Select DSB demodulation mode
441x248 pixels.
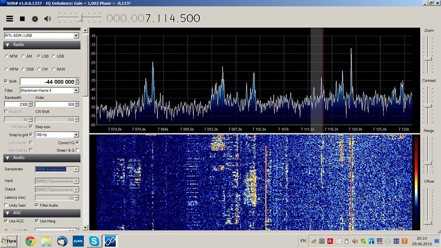(23, 69)
